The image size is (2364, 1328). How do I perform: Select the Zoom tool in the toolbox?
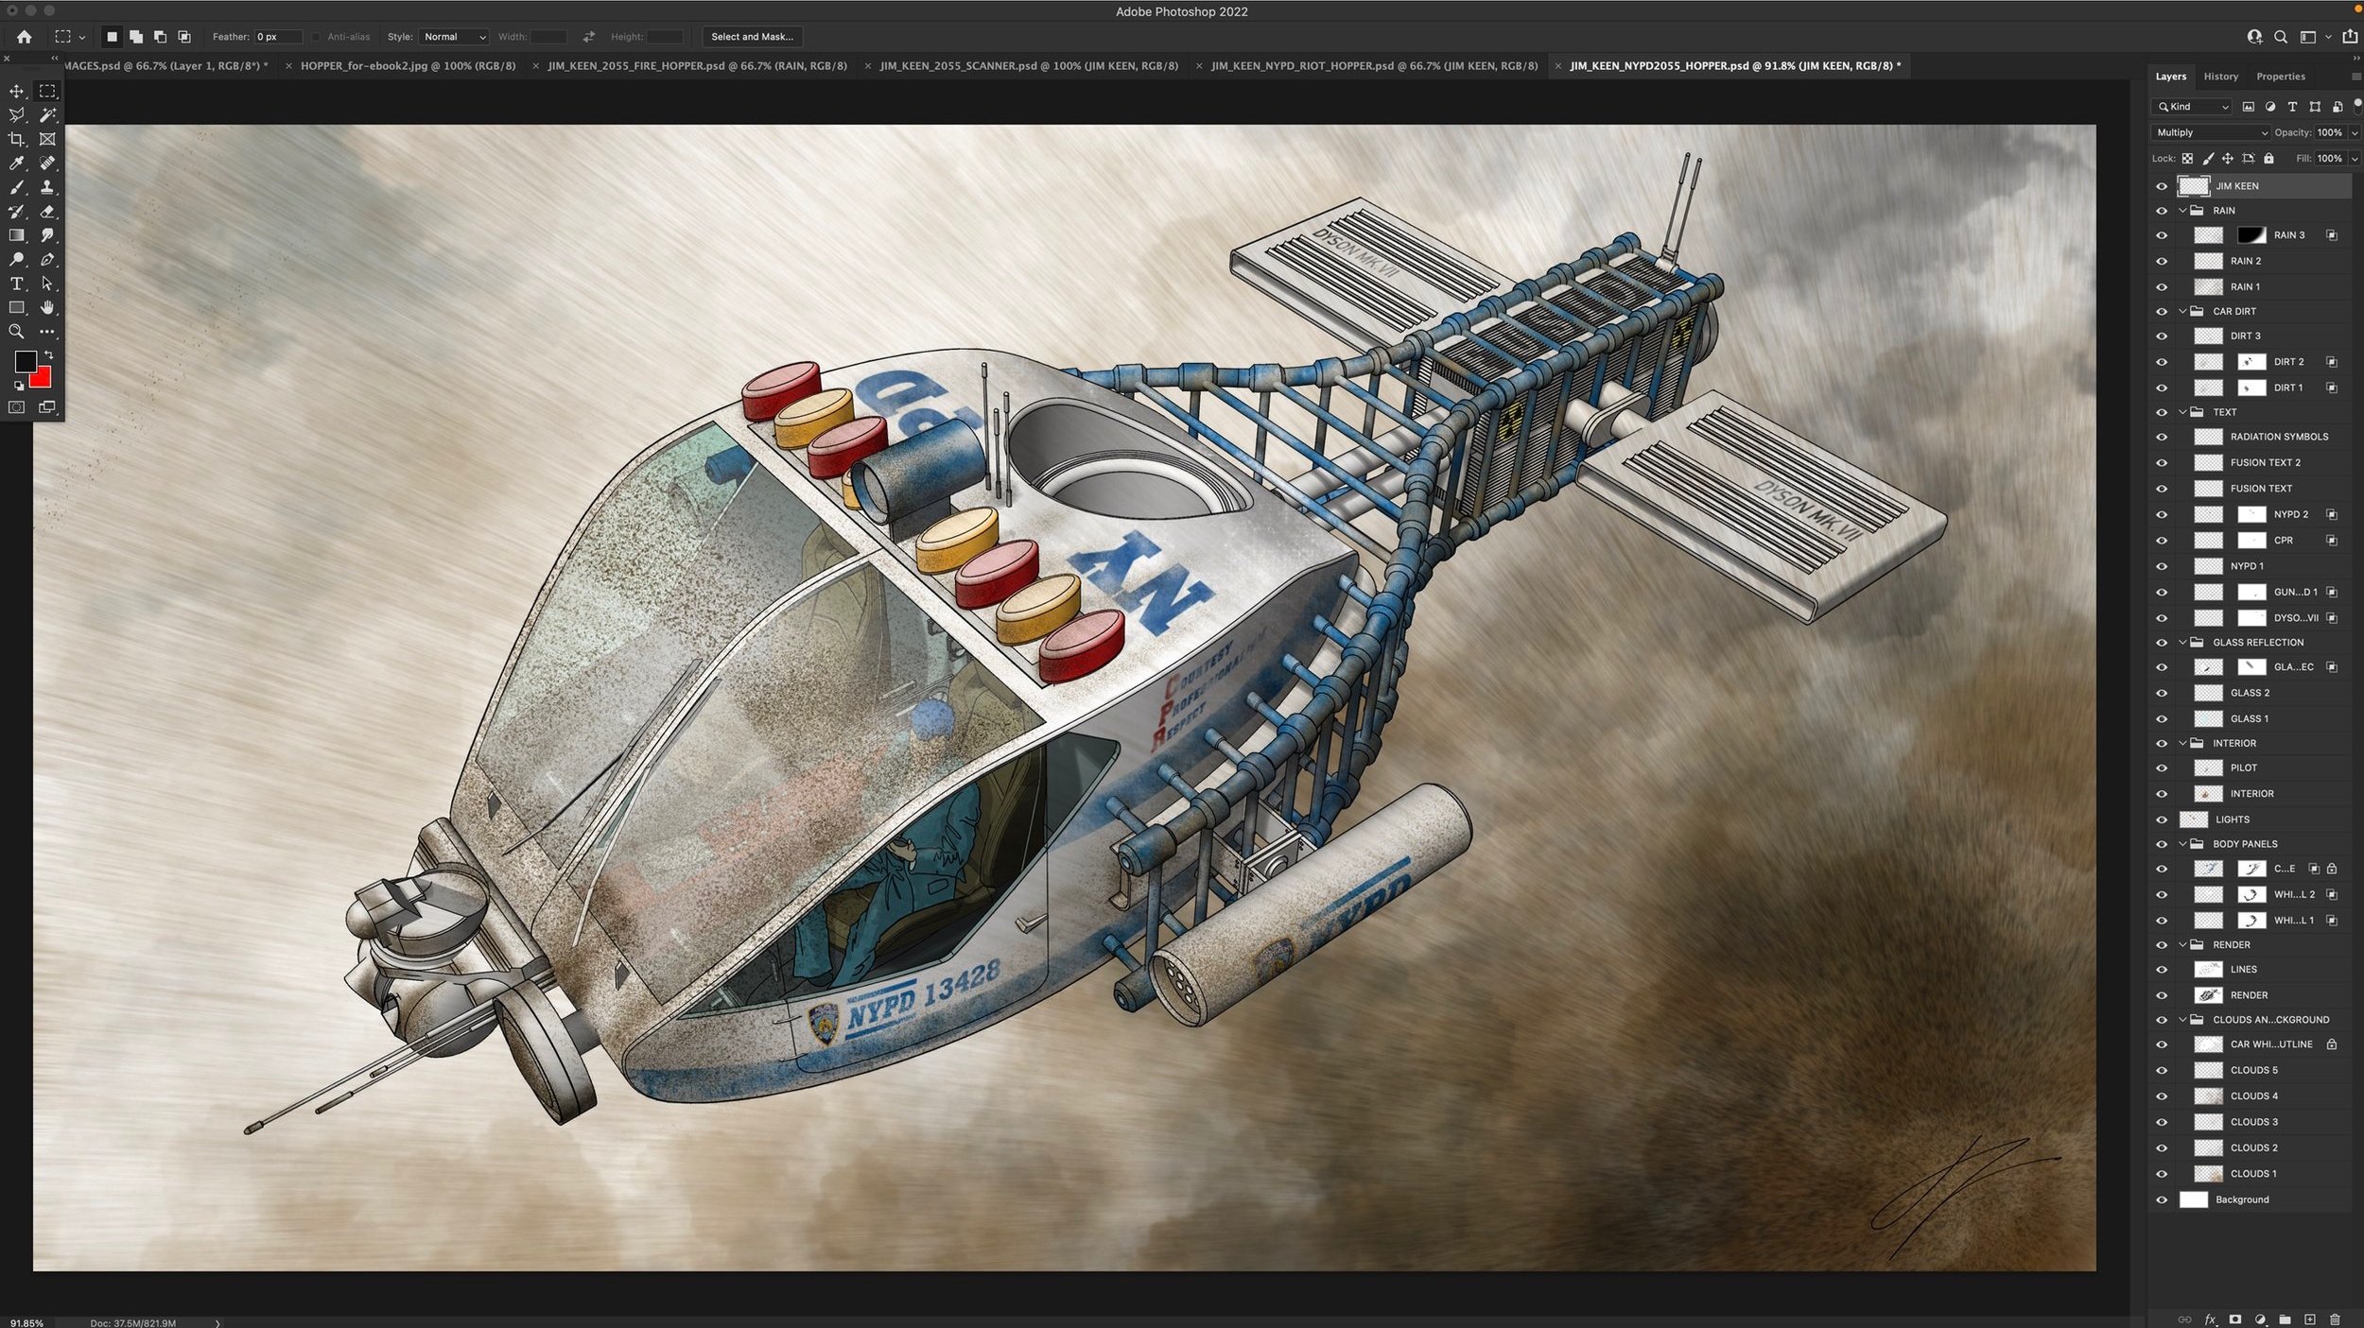[16, 332]
